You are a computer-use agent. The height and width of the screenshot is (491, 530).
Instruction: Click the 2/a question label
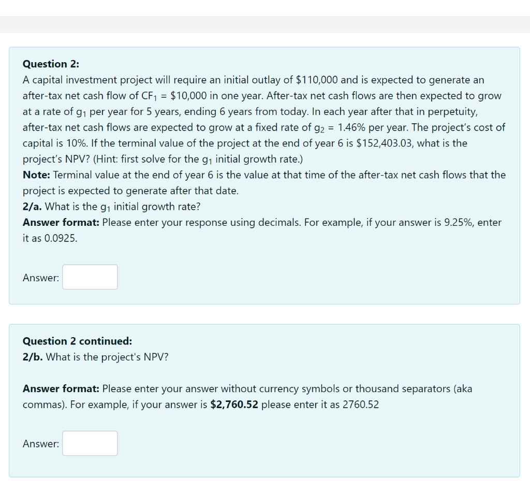tap(31, 206)
